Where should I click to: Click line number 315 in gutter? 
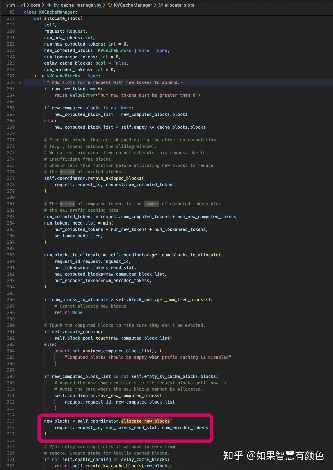pos(11,421)
